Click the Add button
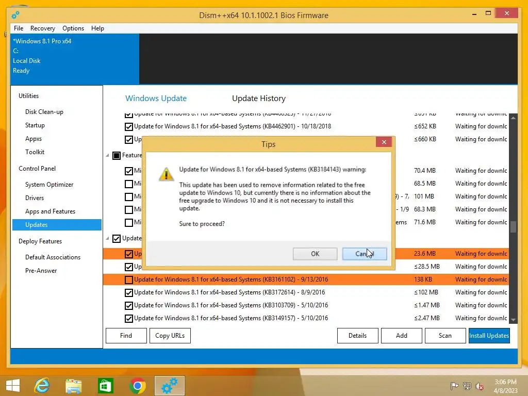The width and height of the screenshot is (528, 396). (x=401, y=336)
